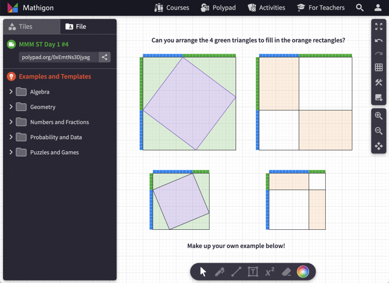
Task: Select the Algebra label
Action: coord(40,92)
